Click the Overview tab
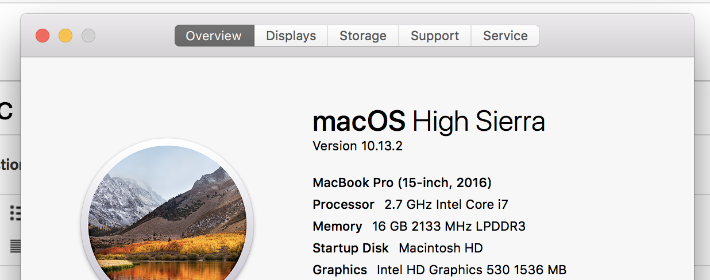Screen dimensions: 710x280 pyautogui.click(x=214, y=36)
